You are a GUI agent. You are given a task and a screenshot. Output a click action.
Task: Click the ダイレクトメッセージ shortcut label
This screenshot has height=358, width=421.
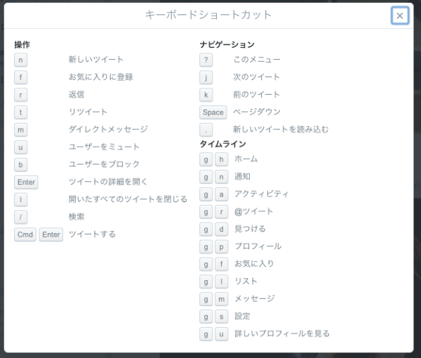tap(108, 129)
